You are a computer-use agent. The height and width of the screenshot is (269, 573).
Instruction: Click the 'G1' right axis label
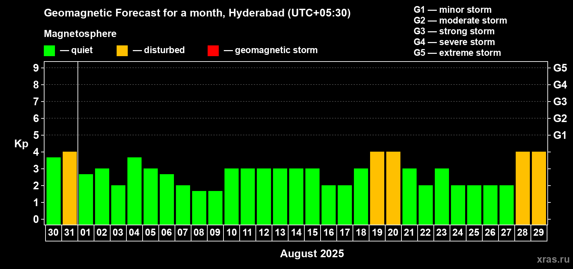click(x=560, y=135)
